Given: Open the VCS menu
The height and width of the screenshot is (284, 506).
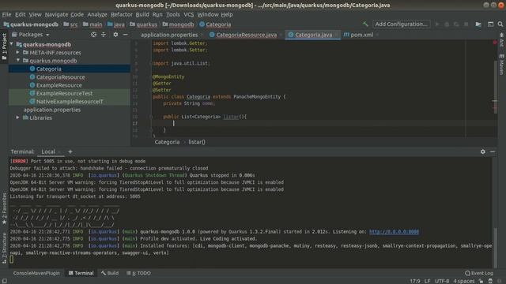Looking at the screenshot, I should 189,14.
